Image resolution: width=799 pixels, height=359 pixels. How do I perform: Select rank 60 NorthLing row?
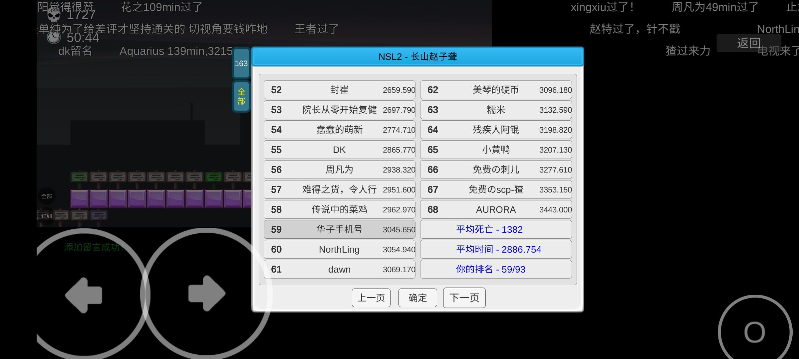click(x=339, y=249)
